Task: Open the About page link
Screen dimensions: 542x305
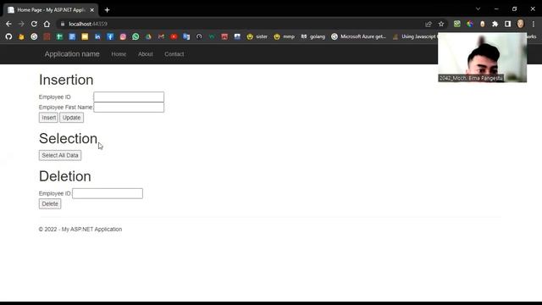Action: (x=146, y=54)
